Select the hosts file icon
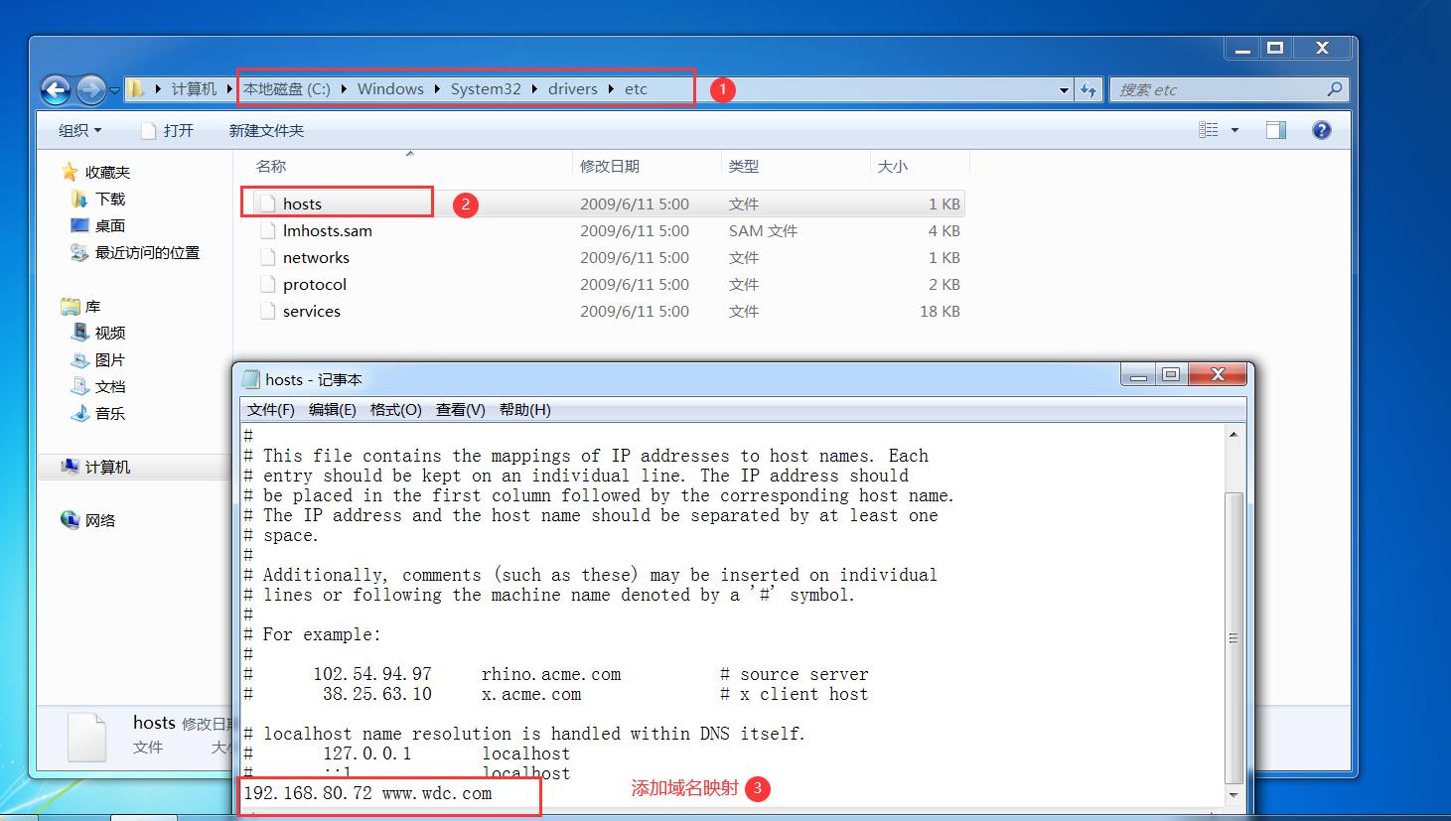Image resolution: width=1451 pixels, height=821 pixels. point(266,204)
